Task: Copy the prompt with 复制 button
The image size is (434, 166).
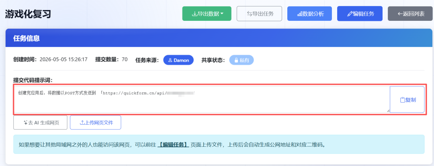Action: (x=407, y=100)
